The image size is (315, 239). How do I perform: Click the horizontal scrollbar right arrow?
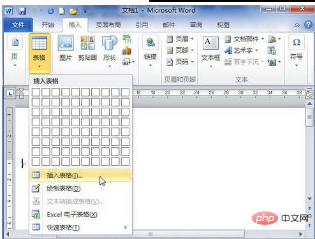click(300, 234)
